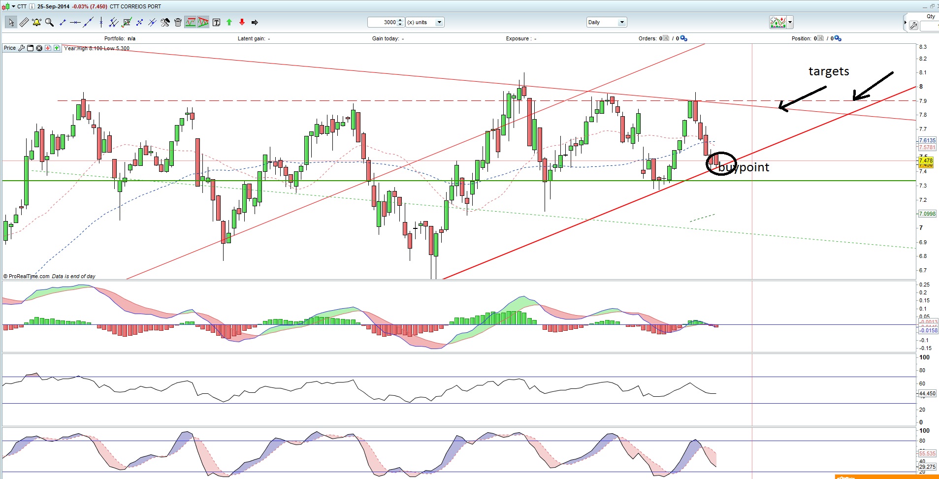This screenshot has width=939, height=479.
Task: Click the 7.478 current price tag
Action: 926,161
